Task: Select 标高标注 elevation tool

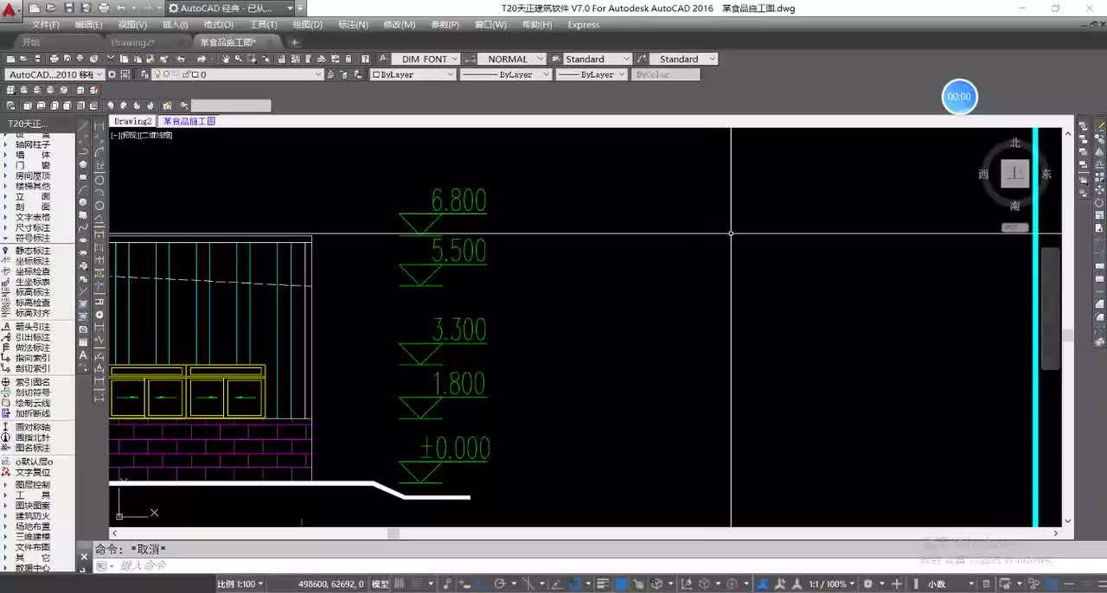Action: (x=32, y=292)
